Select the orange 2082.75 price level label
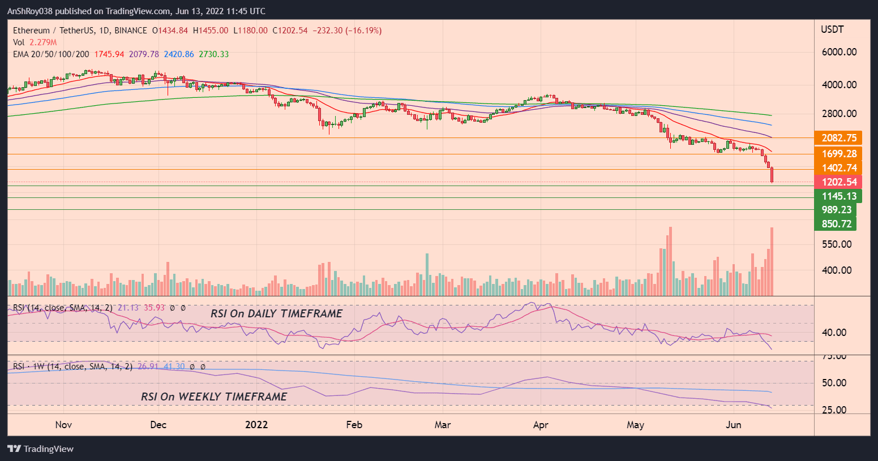The width and height of the screenshot is (878, 461). (x=840, y=138)
